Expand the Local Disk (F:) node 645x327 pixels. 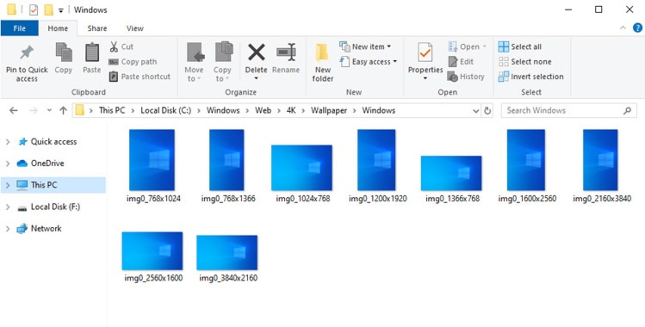[8, 207]
